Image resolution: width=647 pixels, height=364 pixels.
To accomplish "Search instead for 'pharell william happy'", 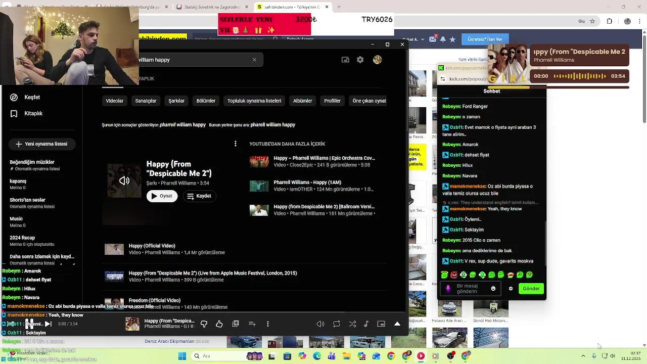I will pos(273,125).
